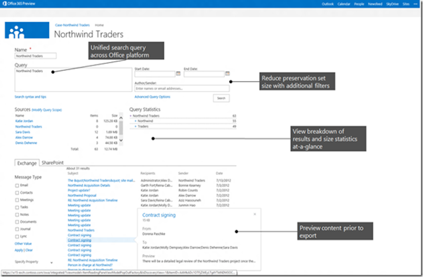The width and height of the screenshot is (423, 277).
Task: Open Northwind Traders source link
Action: pyautogui.click(x=29, y=126)
